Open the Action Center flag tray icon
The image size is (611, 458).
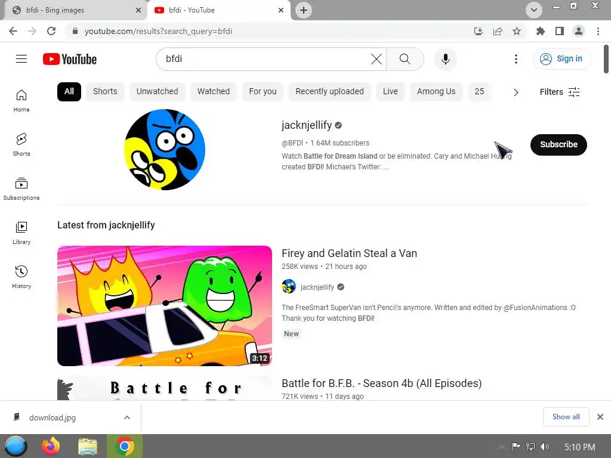pyautogui.click(x=516, y=447)
